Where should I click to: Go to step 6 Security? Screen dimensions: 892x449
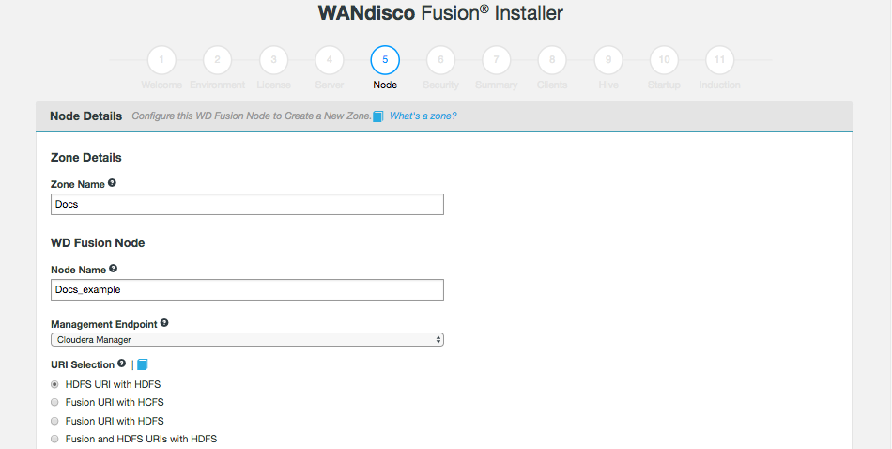441,60
